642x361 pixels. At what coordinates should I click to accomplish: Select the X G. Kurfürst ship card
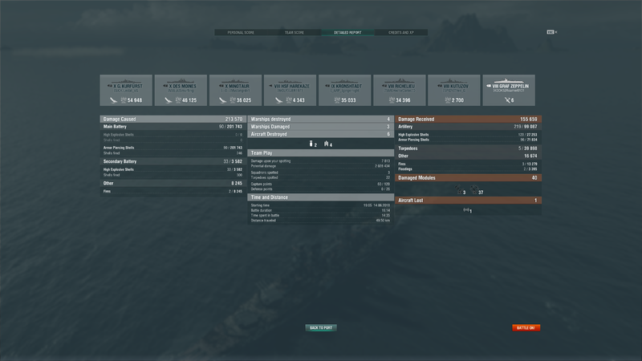point(126,90)
